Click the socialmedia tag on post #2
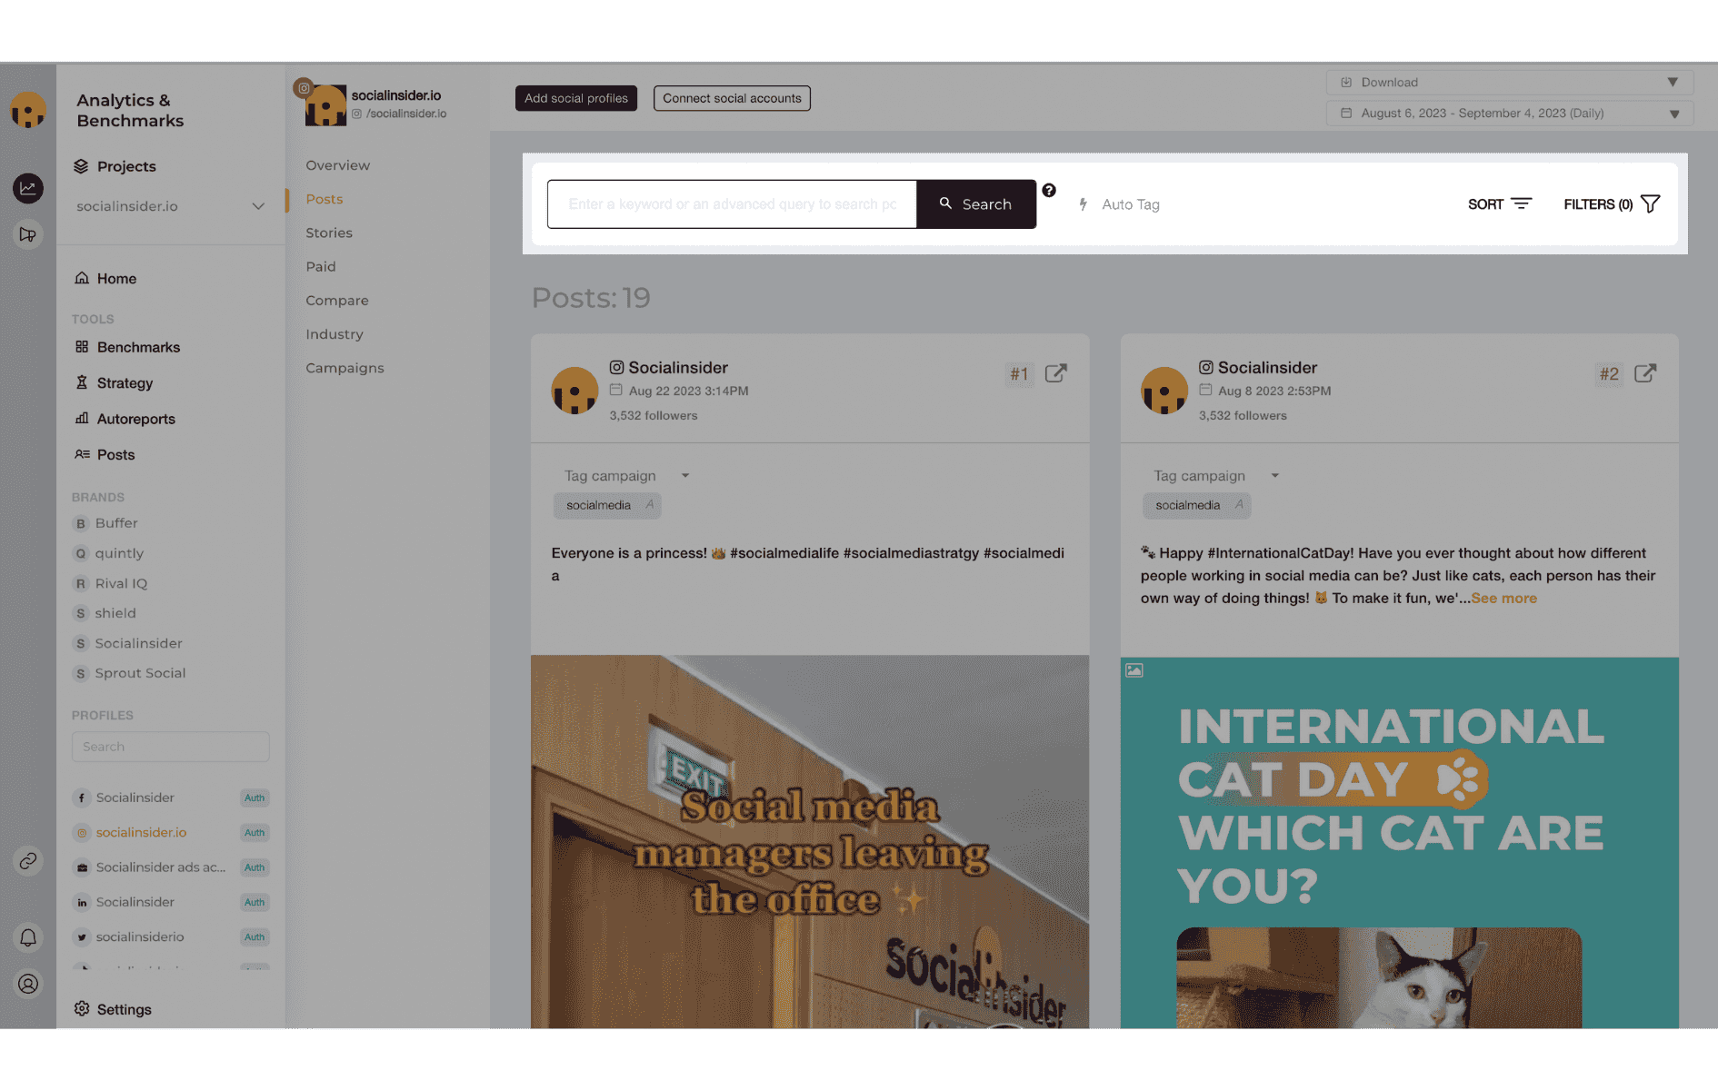The image size is (1718, 1090). (1196, 505)
